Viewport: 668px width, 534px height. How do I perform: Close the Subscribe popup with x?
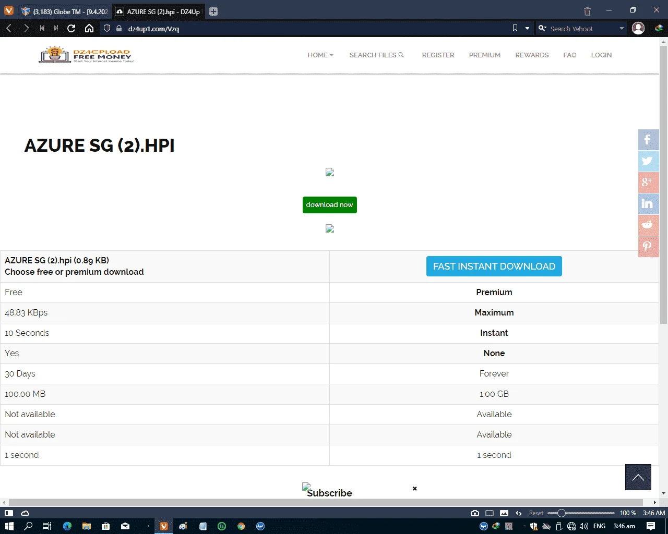[414, 489]
